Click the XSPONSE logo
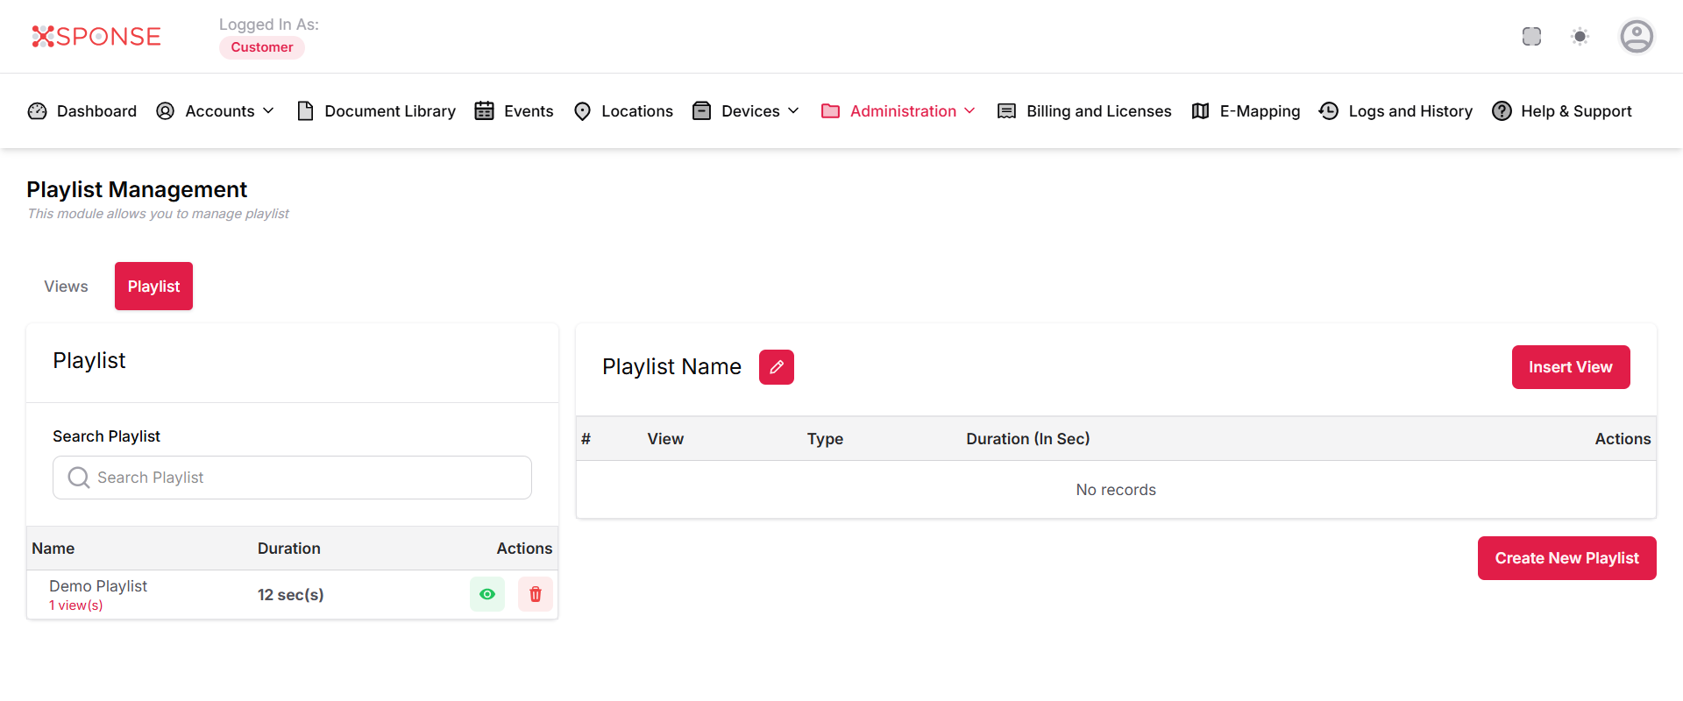The height and width of the screenshot is (701, 1683). click(x=96, y=37)
